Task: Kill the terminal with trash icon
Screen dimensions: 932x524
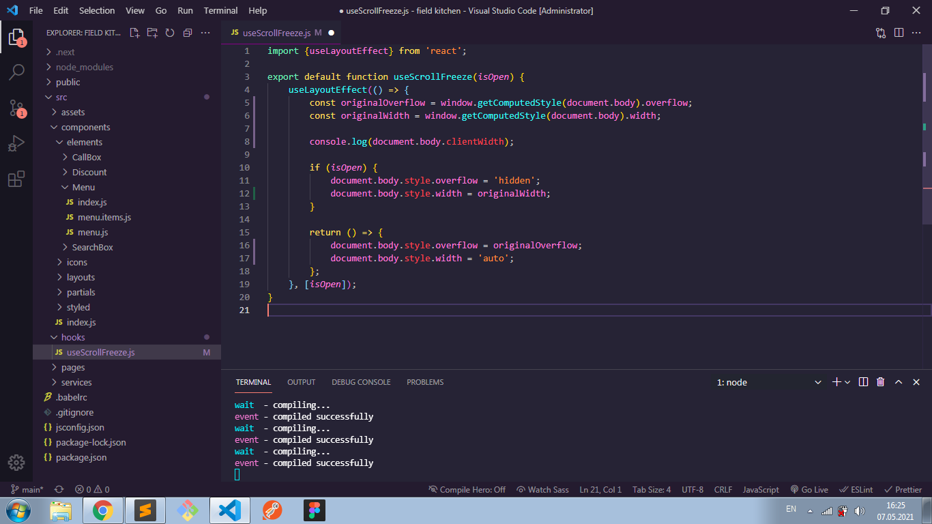Action: click(x=881, y=382)
